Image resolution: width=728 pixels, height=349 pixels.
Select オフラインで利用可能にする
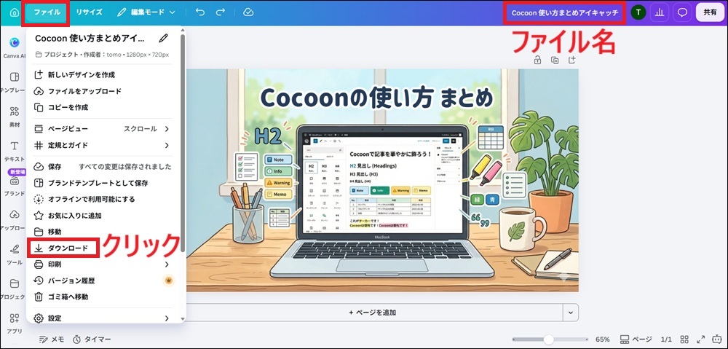[x=103, y=199]
